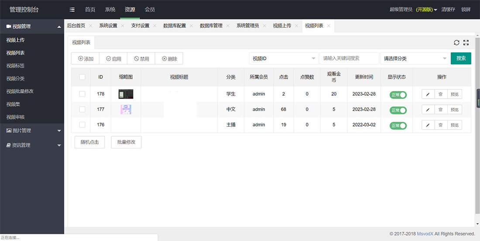Toggle display status of video 177

398,110
